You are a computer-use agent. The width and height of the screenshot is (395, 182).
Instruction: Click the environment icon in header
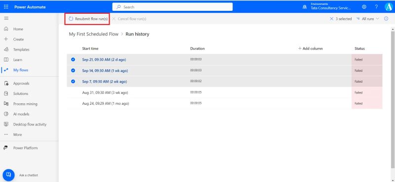click(x=305, y=7)
